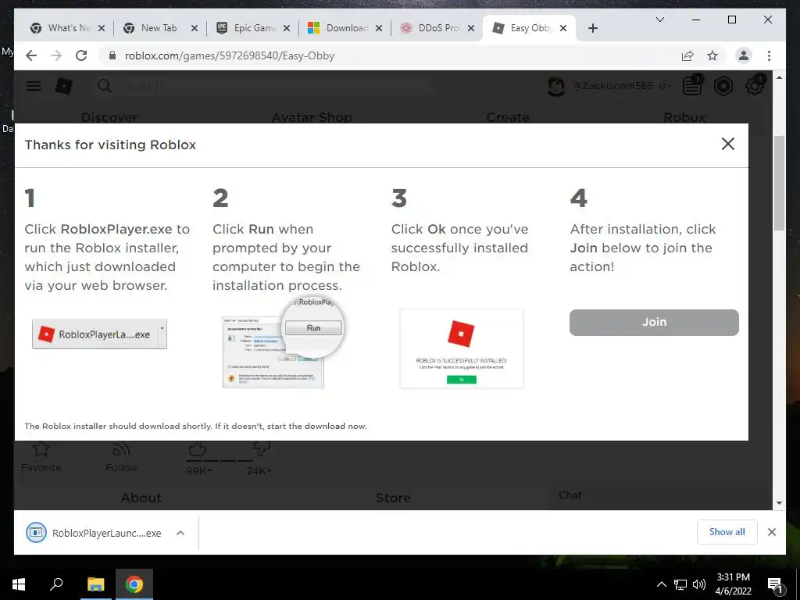This screenshot has width=800, height=600.
Task: Open the Action Center notifications
Action: [x=775, y=585]
